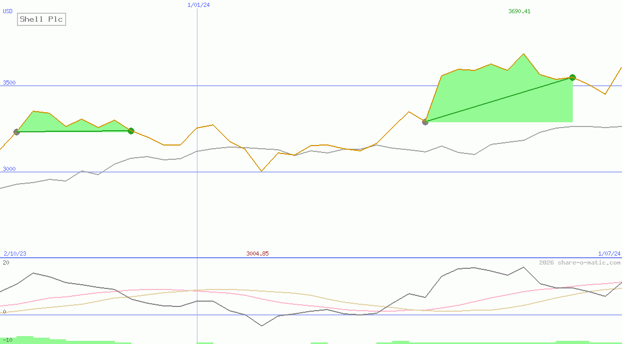Click the 2/10/23 start date label
The image size is (622, 344).
point(15,254)
